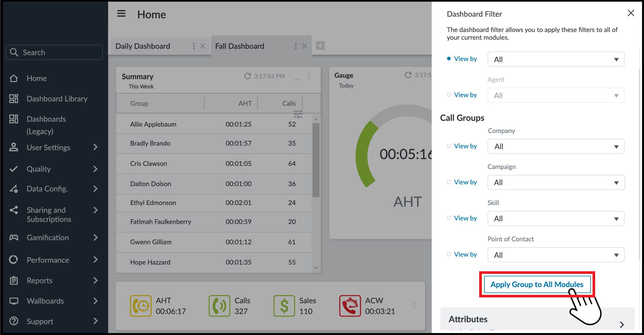Switch to the Fall Dashboard tab
Screen dimensions: 644x335
coord(240,46)
